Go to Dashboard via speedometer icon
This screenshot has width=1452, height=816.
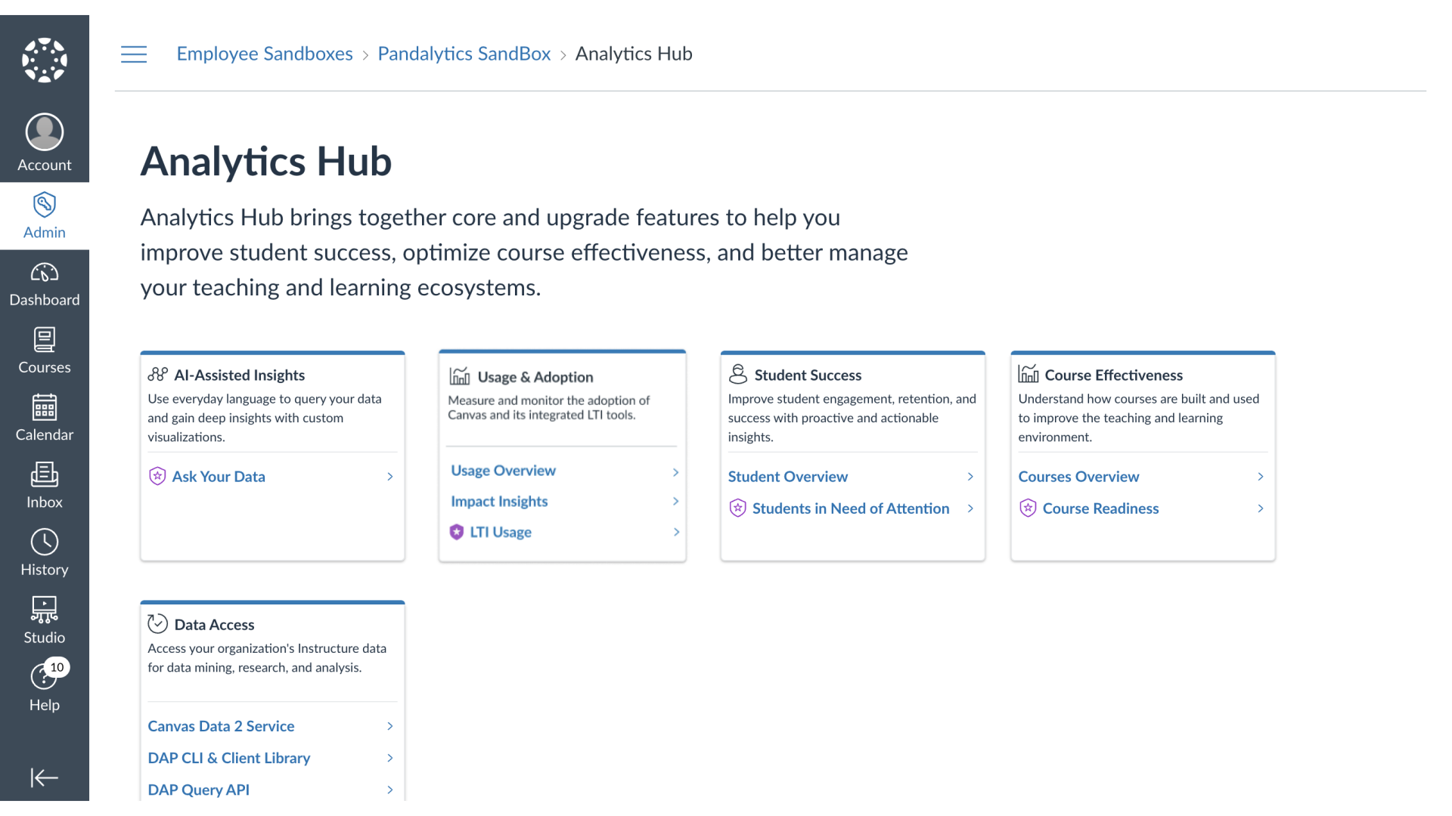click(x=45, y=272)
